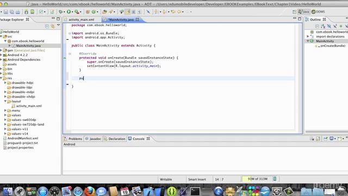The height and width of the screenshot is (196, 348).
Task: Collapse the com.ebook.helloworld package
Action: [x=5, y=41]
